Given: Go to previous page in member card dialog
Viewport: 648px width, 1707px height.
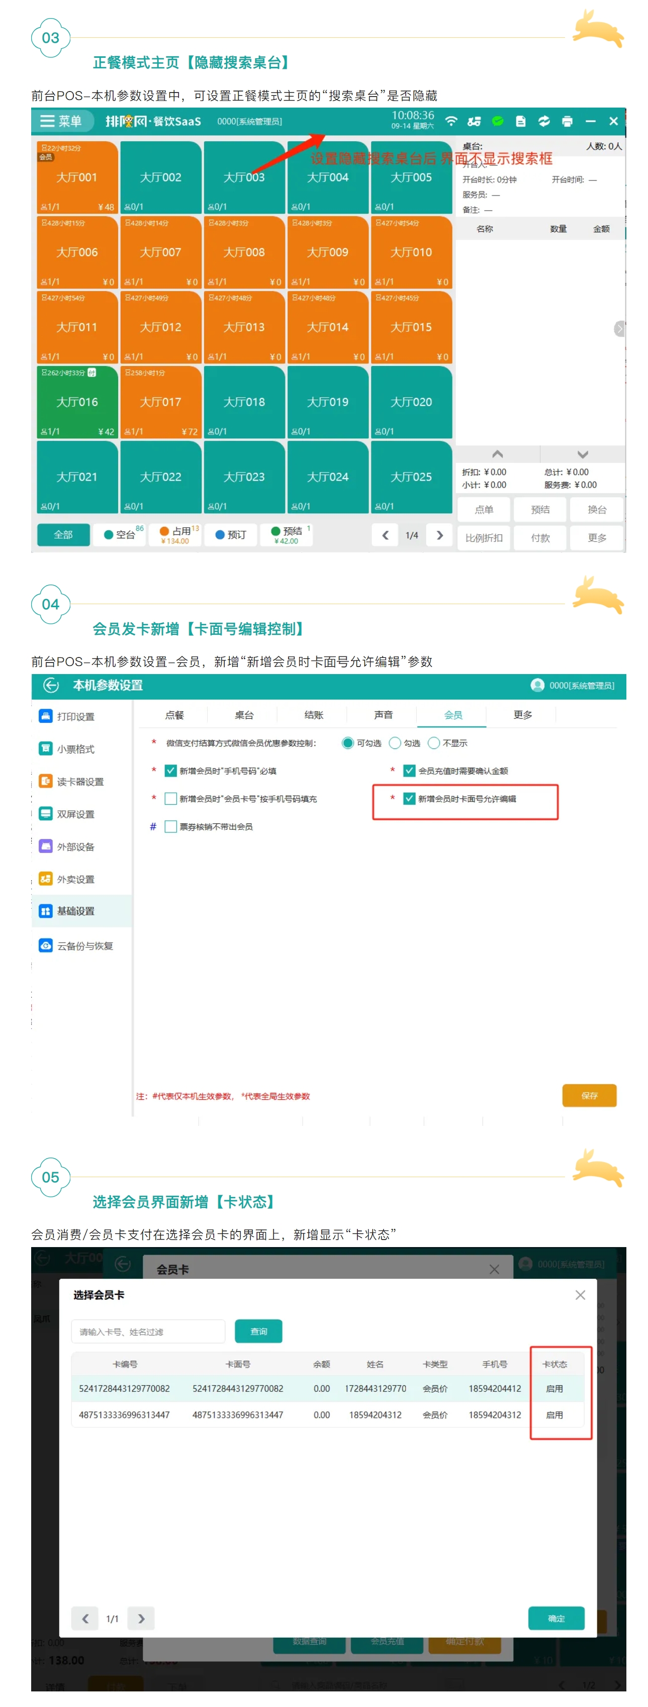Looking at the screenshot, I should coord(85,1618).
